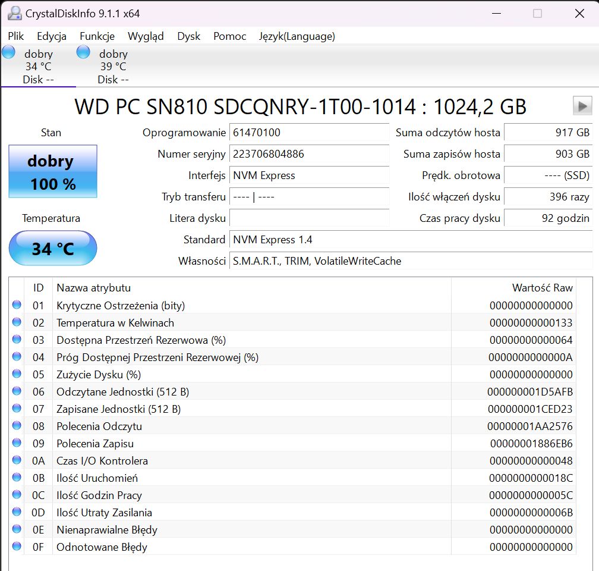
Task: Click the Czas pracy dysku value 92 godzin
Action: point(548,218)
